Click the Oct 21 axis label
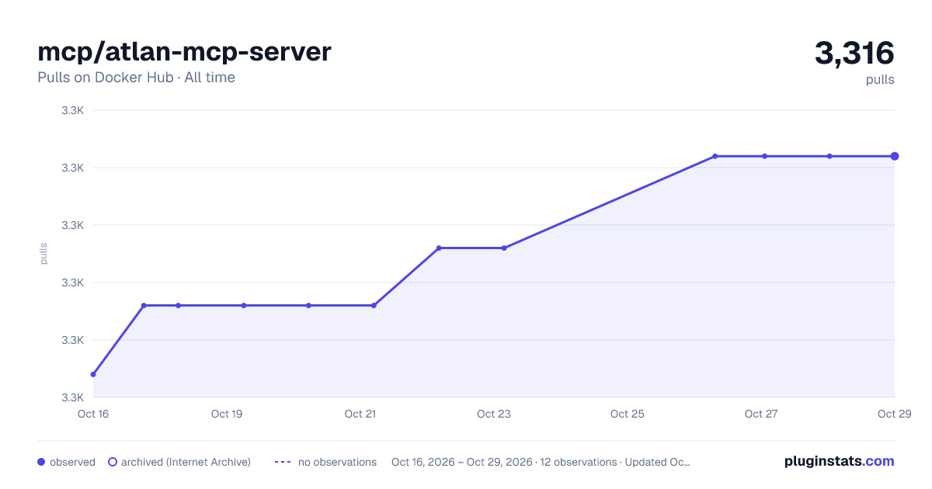Image resolution: width=932 pixels, height=489 pixels. [360, 414]
